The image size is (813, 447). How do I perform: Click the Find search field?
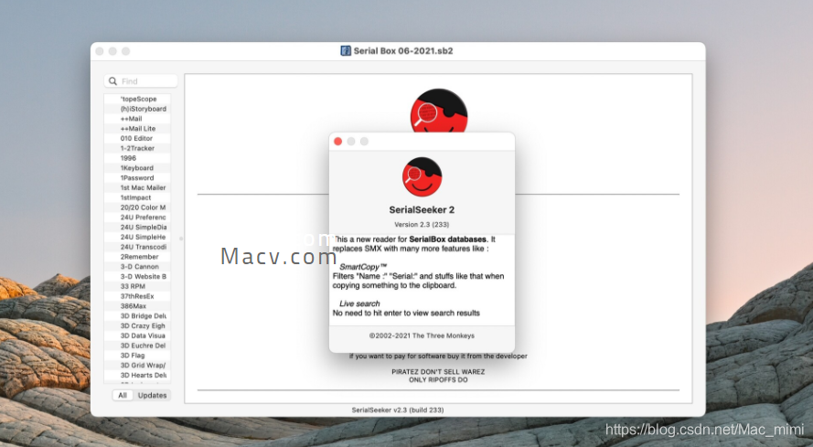(141, 80)
